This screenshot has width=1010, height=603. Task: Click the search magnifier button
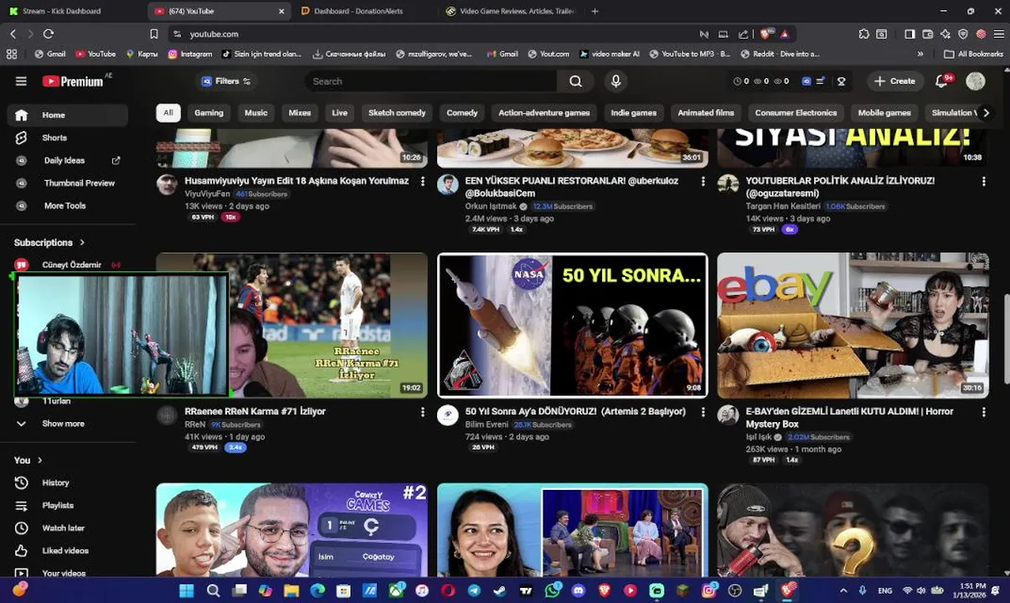pos(575,81)
